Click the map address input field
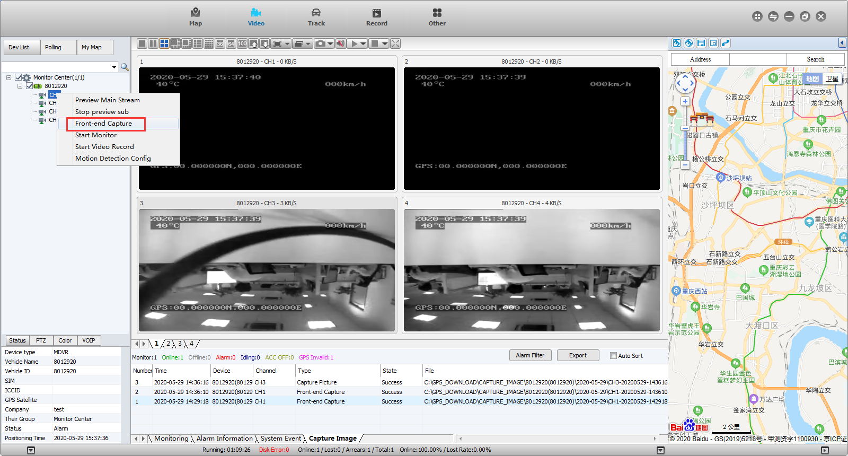 click(x=758, y=59)
